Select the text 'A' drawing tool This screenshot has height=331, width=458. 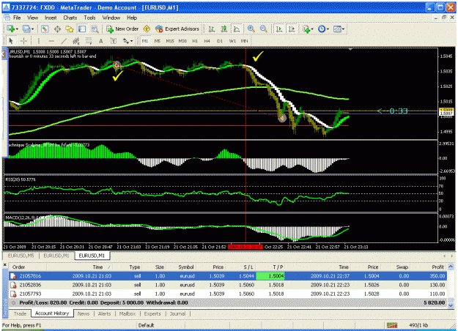[x=101, y=41]
